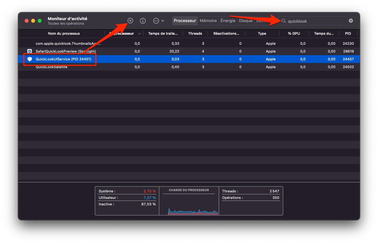The width and height of the screenshot is (378, 244).
Task: Minimize the window with yellow button
Action: (x=33, y=21)
